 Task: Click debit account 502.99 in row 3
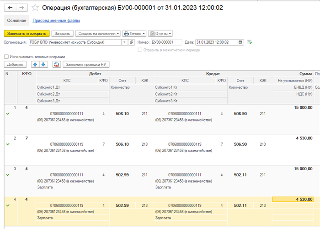[x=122, y=175]
